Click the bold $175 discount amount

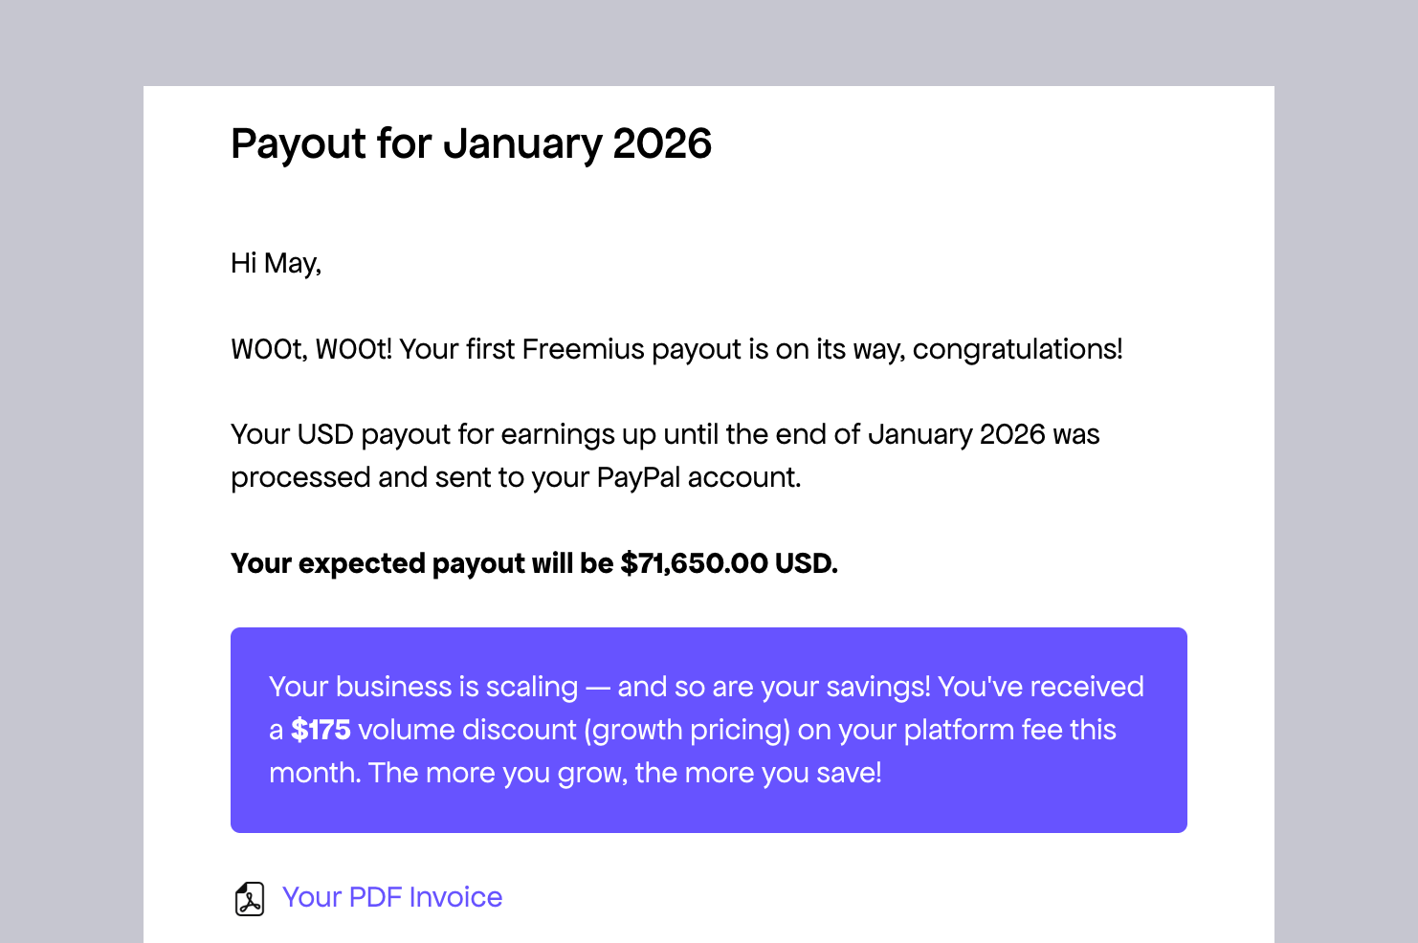tap(321, 730)
